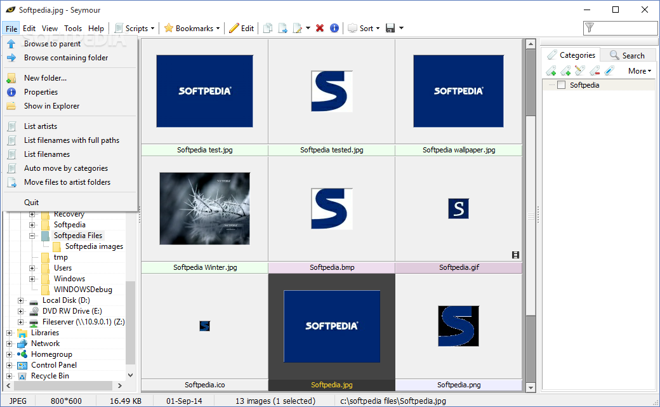Image resolution: width=660 pixels, height=407 pixels.
Task: Click the Homegroup icon in folder tree
Action: 23,354
